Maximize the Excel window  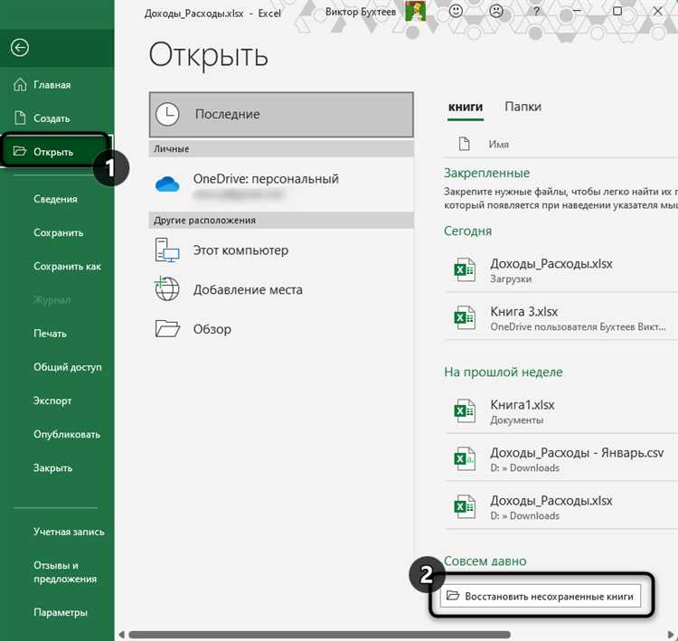617,11
